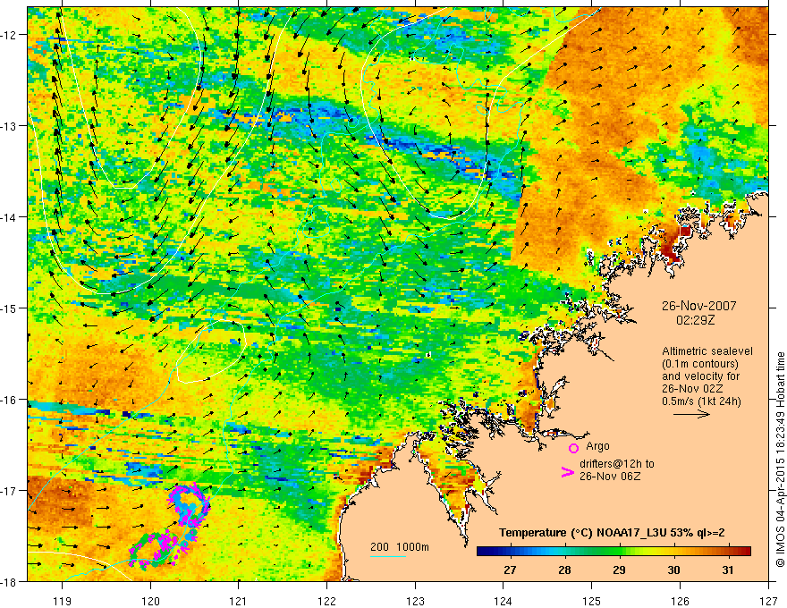Screen dimensions: 787x608
Task: Click the -16 latitude axis label
Action: tap(10, 400)
